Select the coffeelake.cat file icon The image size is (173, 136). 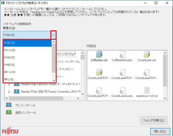pyautogui.click(x=99, y=54)
